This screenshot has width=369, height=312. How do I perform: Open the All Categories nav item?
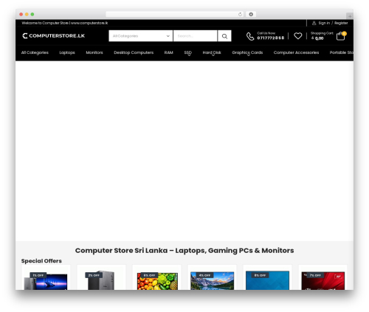click(35, 52)
